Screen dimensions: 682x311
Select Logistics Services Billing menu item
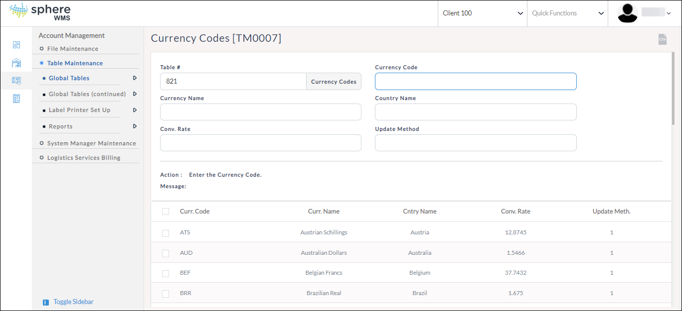click(83, 158)
